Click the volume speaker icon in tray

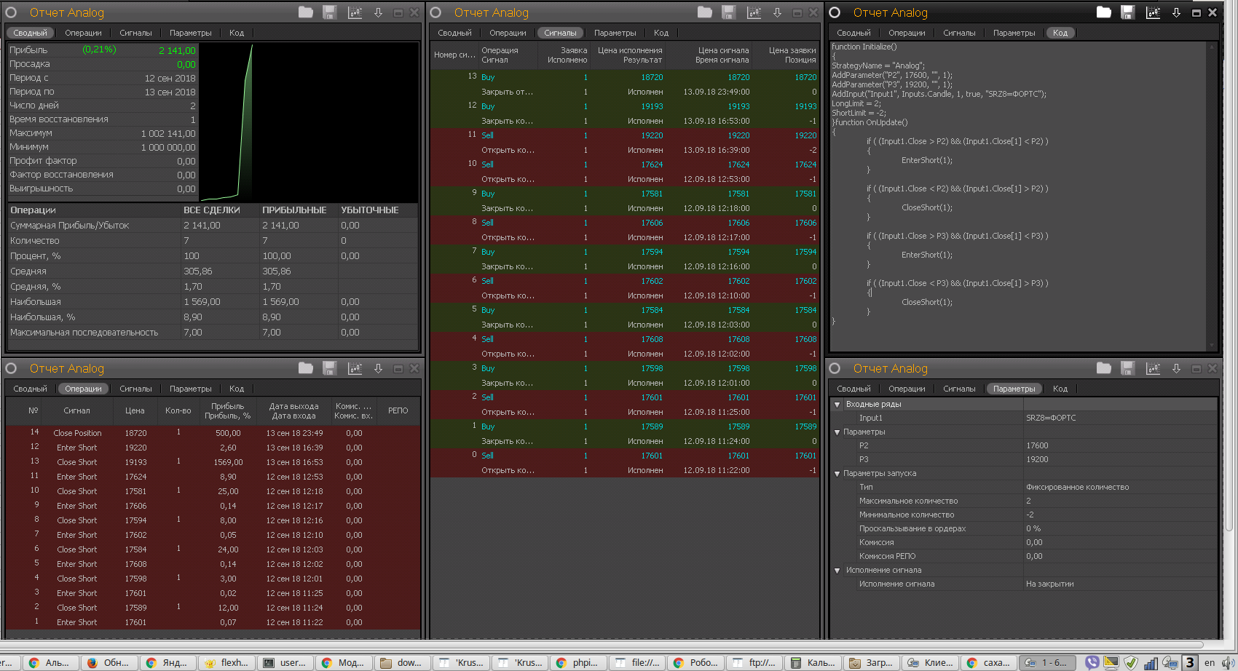[1228, 662]
